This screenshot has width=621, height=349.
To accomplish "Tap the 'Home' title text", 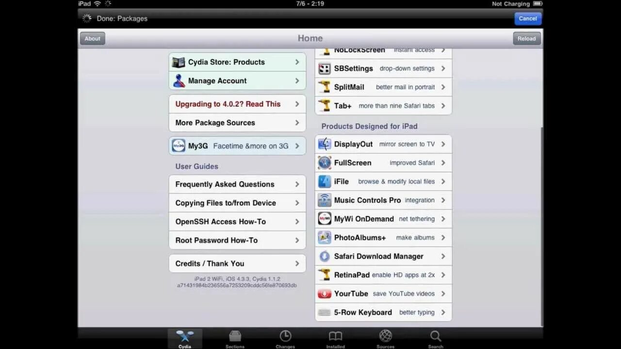I will pyautogui.click(x=310, y=38).
